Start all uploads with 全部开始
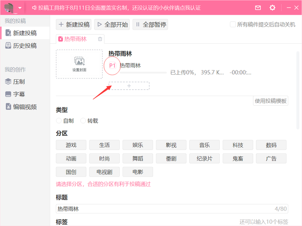The height and width of the screenshot is (226, 302). pyautogui.click(x=112, y=24)
